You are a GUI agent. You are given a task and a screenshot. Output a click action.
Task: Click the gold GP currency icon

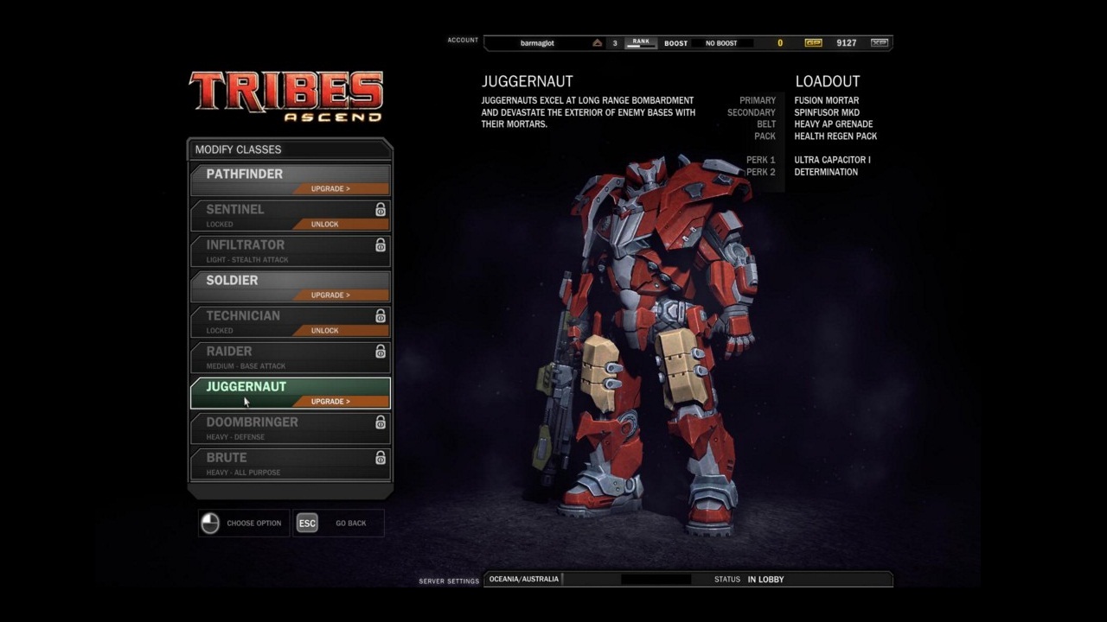pos(812,42)
